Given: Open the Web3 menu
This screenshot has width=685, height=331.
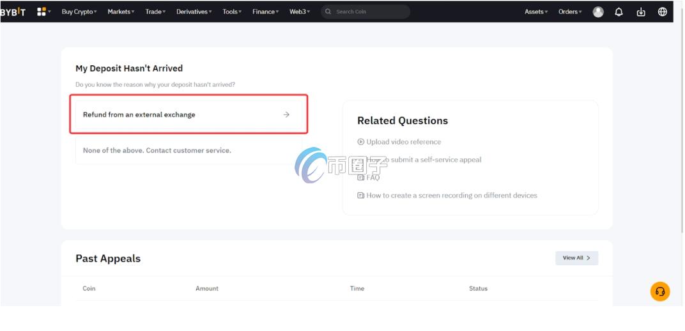Looking at the screenshot, I should click(x=299, y=12).
